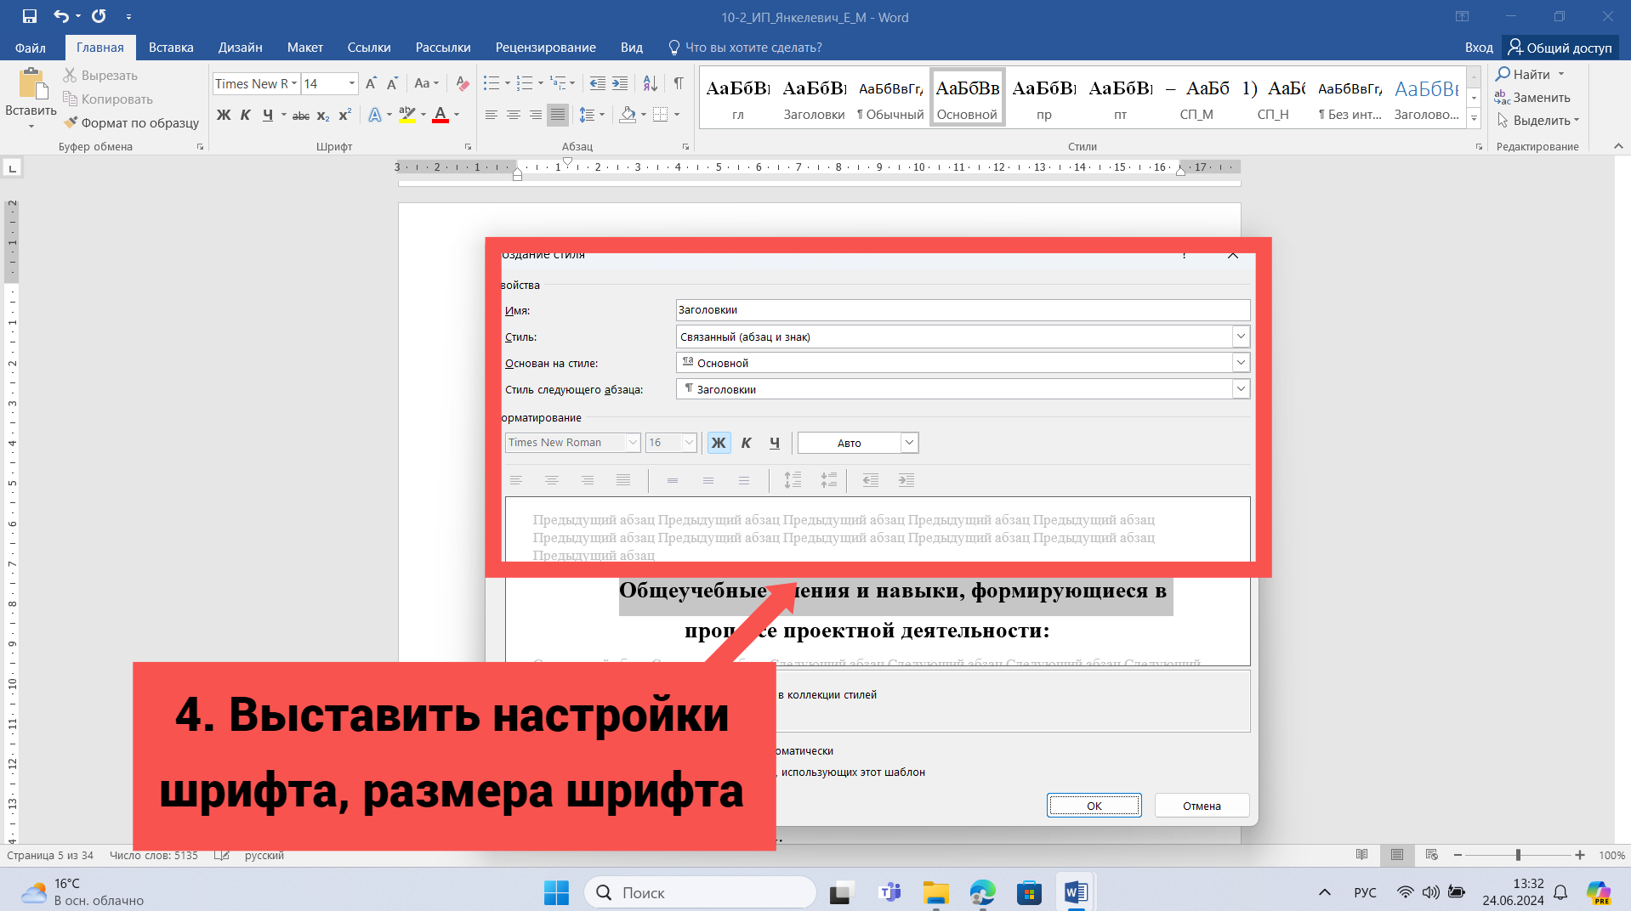Viewport: 1631px width, 911px height.
Task: Switch to Ссылки tab
Action: [x=369, y=48]
